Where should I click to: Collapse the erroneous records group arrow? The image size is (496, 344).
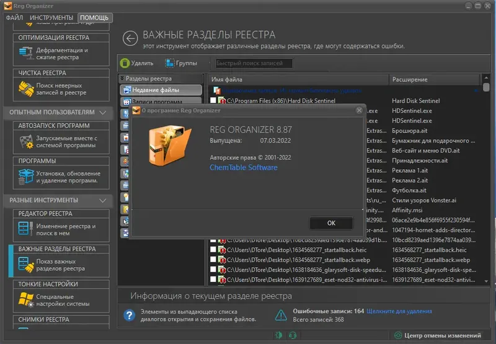point(476,90)
